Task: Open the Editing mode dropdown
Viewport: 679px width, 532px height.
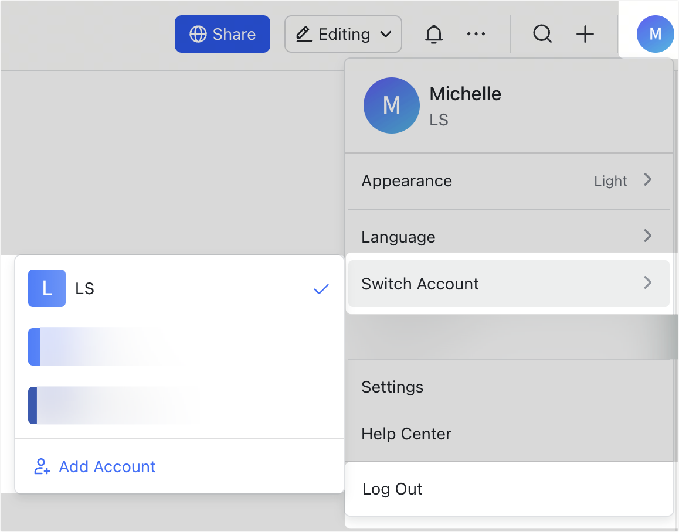Action: point(343,34)
